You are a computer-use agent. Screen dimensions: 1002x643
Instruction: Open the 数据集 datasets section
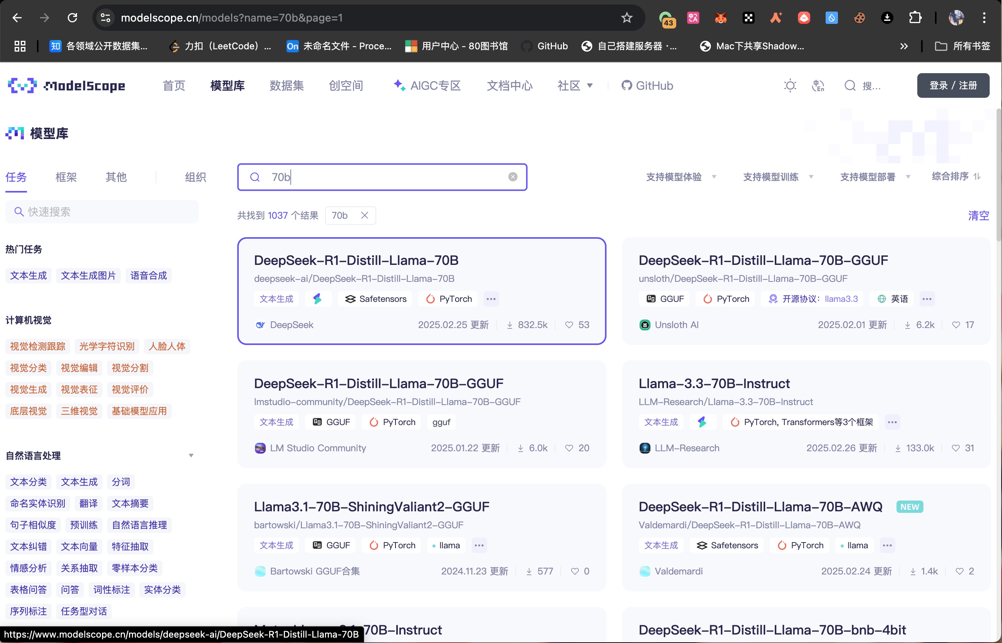click(x=287, y=85)
